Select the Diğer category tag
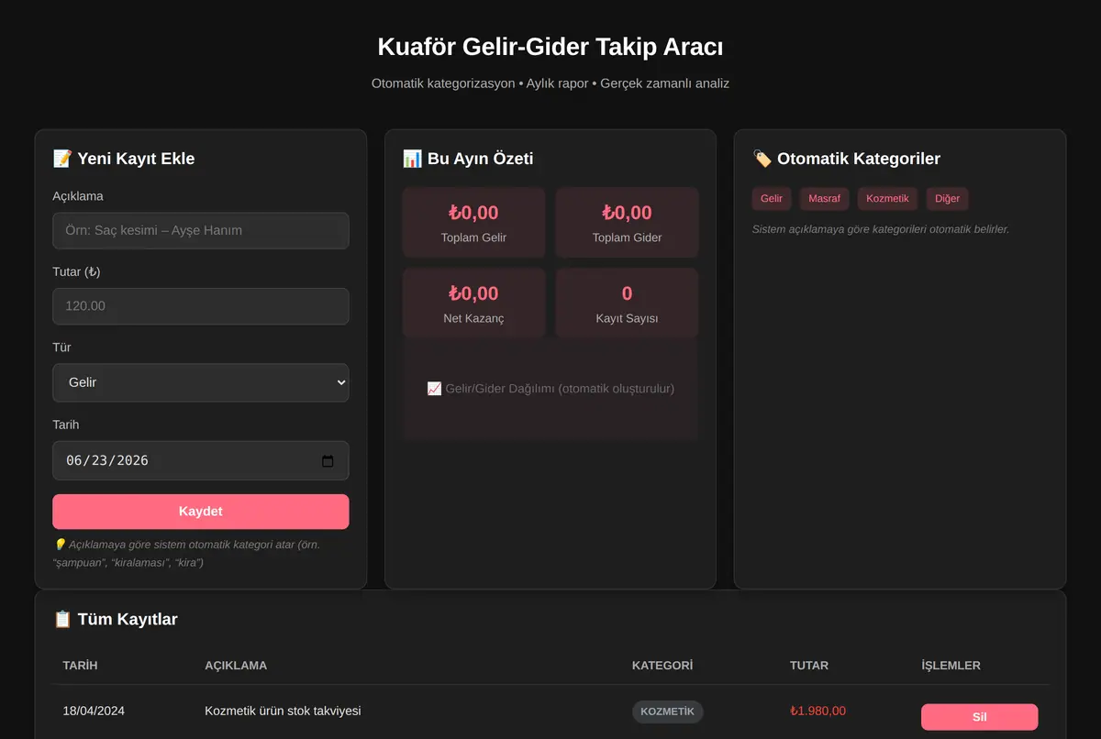The image size is (1101, 739). [x=947, y=199]
